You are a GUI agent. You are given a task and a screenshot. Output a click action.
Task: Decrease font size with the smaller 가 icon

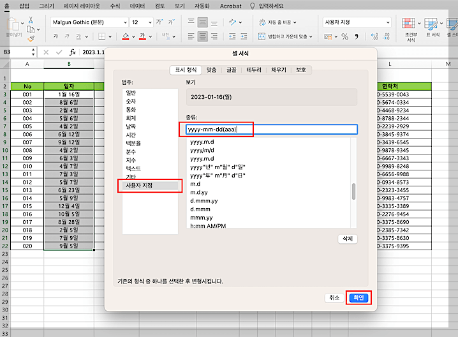[172, 22]
